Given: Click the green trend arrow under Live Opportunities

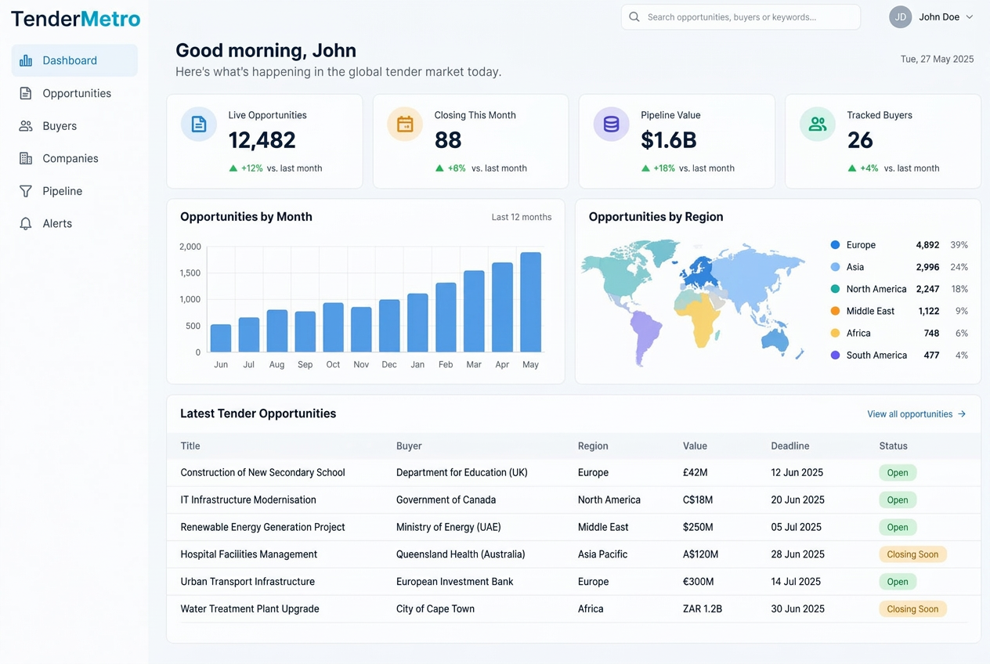Looking at the screenshot, I should coord(233,168).
